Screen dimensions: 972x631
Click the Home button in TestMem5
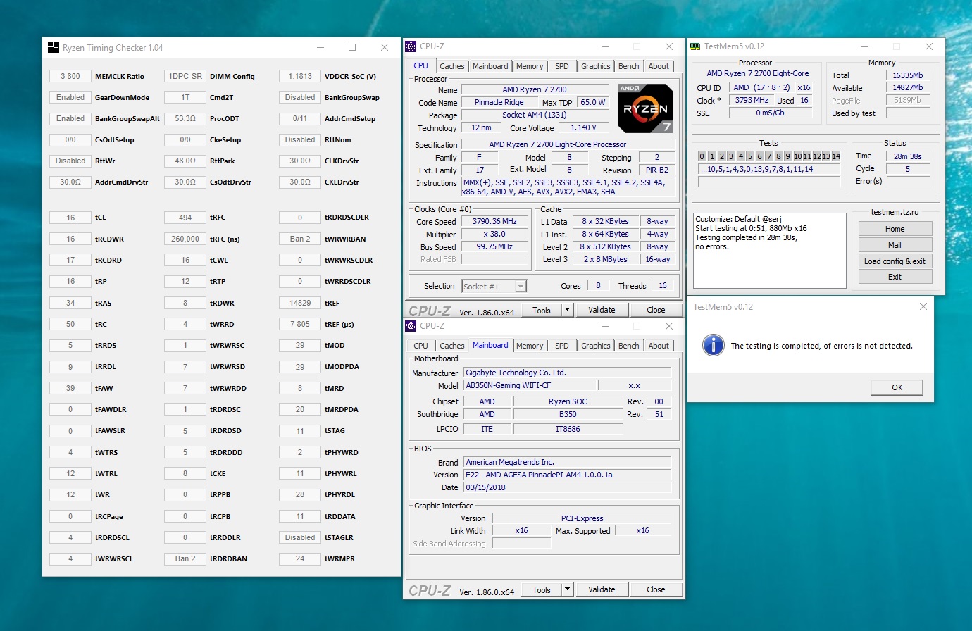point(895,229)
